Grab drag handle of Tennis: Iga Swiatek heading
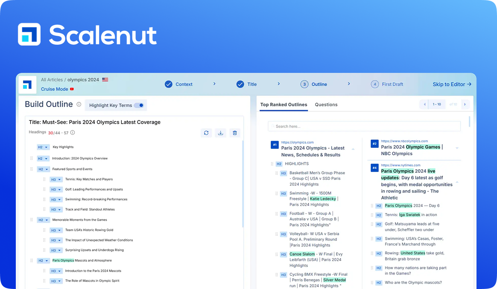This screenshot has width=497, height=289. pyautogui.click(x=372, y=215)
